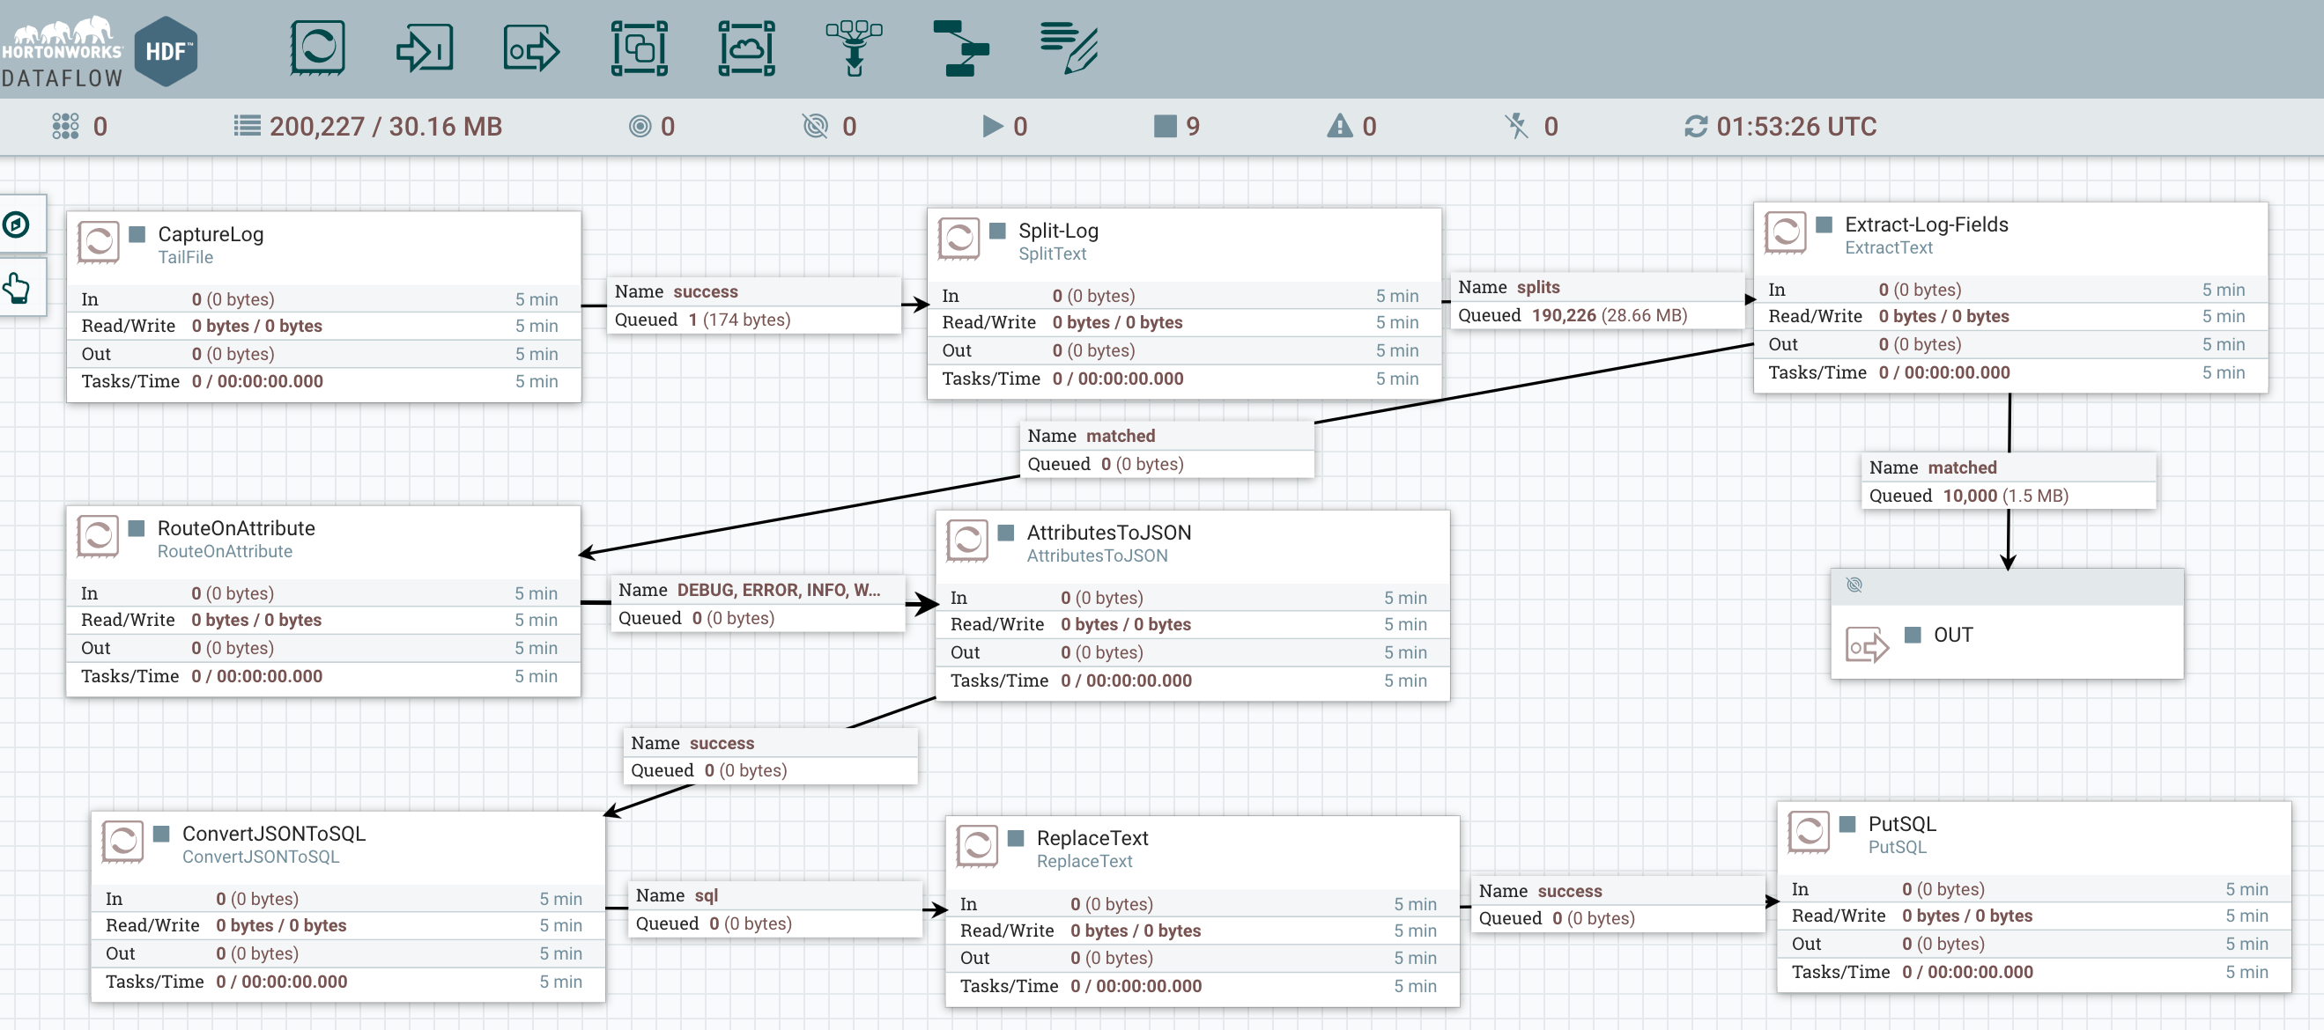Click the AttributesToJSON processor icon

click(x=967, y=541)
